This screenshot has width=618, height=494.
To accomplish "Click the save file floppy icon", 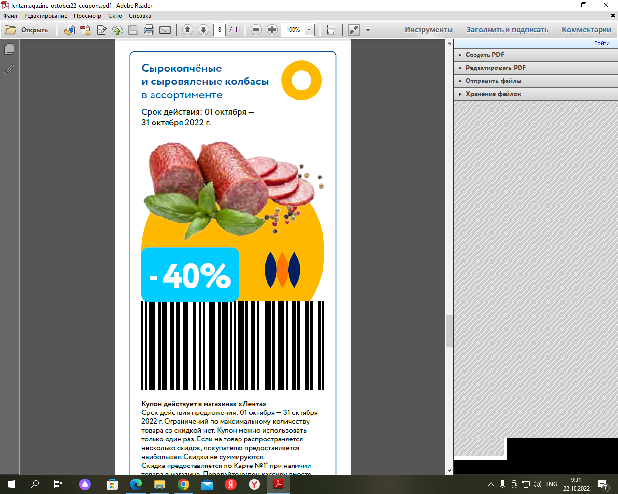I will click(x=133, y=30).
